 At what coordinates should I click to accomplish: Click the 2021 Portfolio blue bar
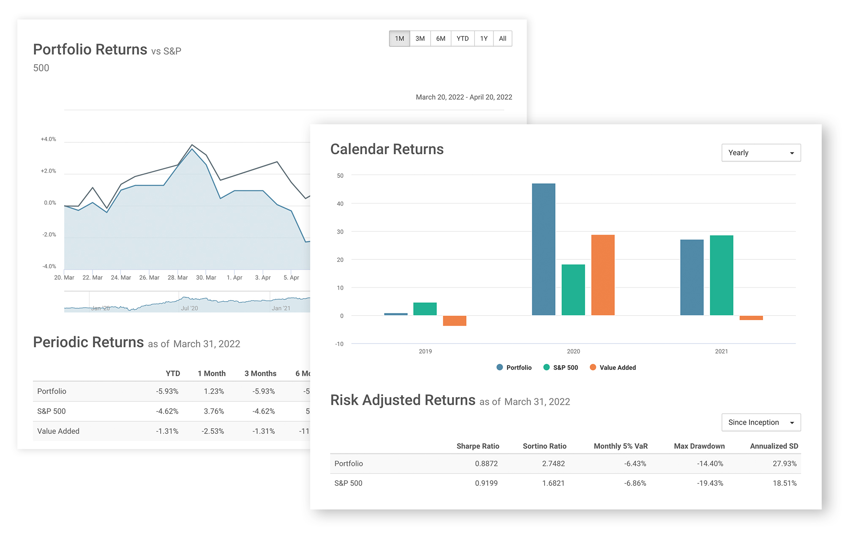692,278
